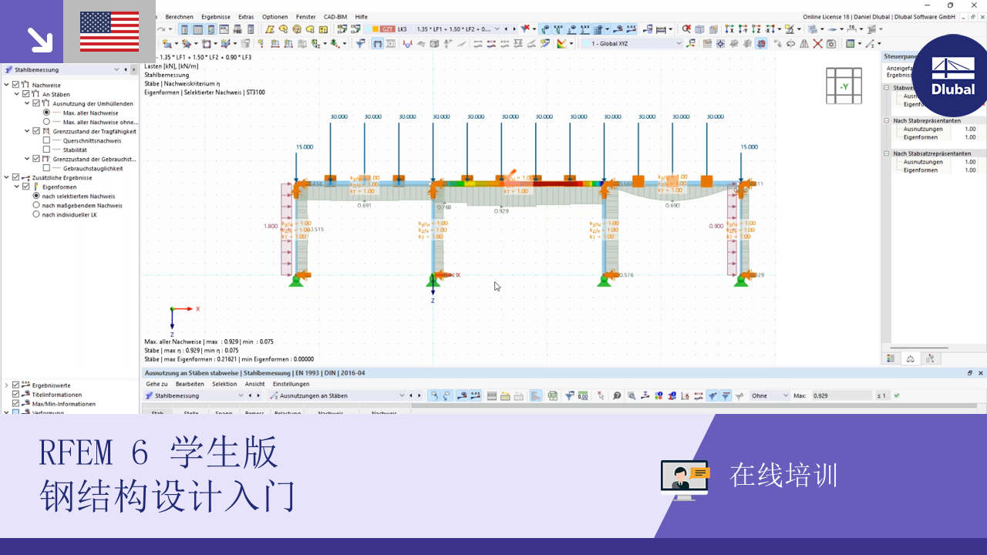Collapse the Zusätzliche Ergebnisse tree node

pyautogui.click(x=6, y=177)
